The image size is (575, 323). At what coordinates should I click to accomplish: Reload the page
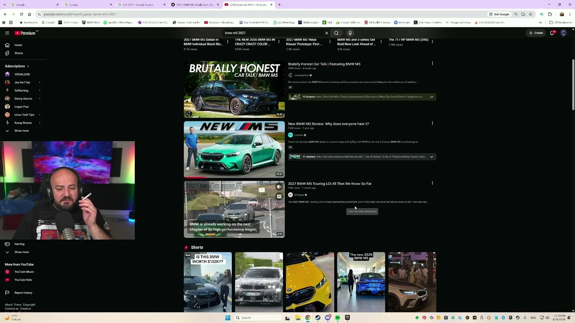21,14
